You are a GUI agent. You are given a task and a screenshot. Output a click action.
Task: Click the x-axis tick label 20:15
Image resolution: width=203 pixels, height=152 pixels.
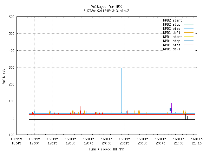coord(125,143)
